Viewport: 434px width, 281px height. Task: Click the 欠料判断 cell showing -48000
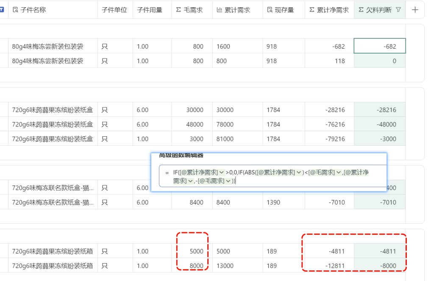[380, 124]
